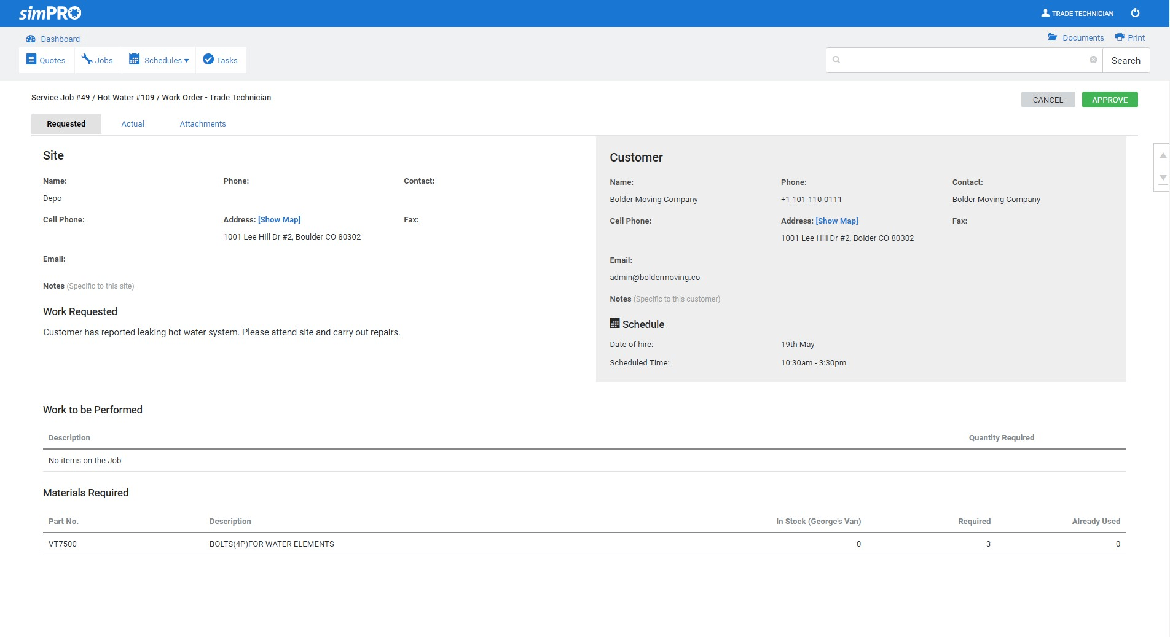The image size is (1170, 637).
Task: Click customer name 'Bolder Moving Company'
Action: pos(654,199)
